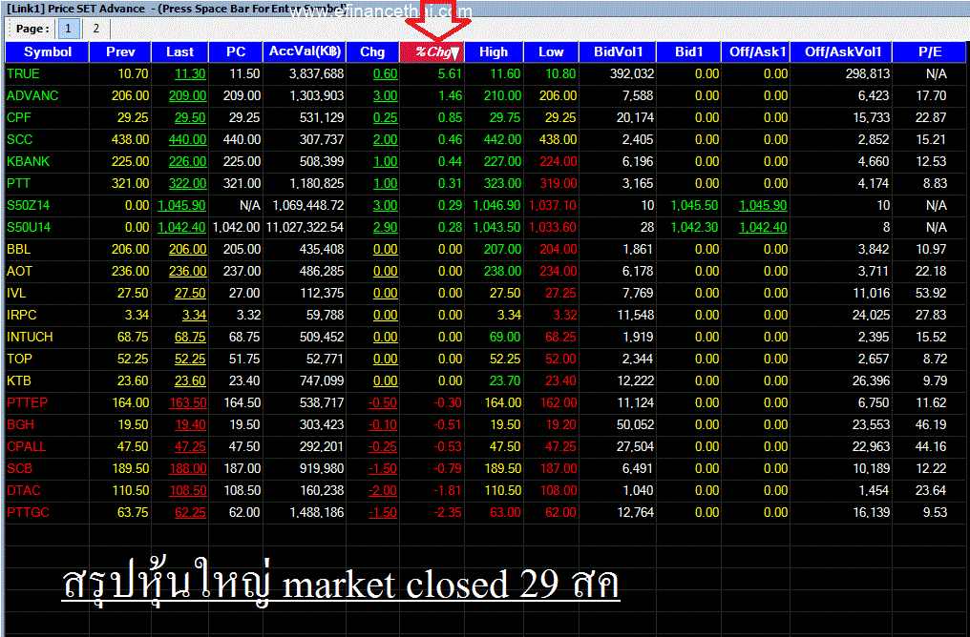The width and height of the screenshot is (970, 637).
Task: Select the PTTGC symbol
Action: [x=28, y=513]
